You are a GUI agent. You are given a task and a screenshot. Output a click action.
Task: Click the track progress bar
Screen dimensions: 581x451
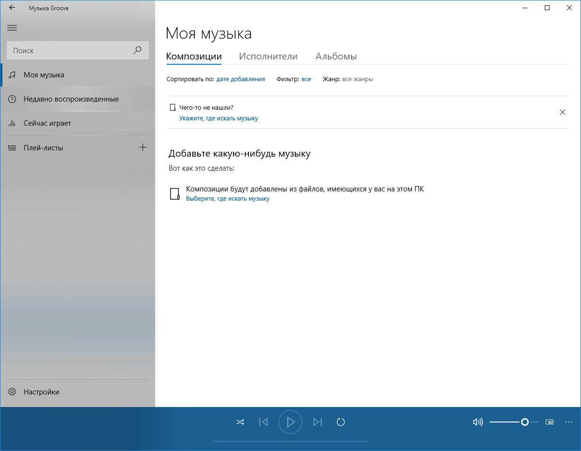point(290,441)
